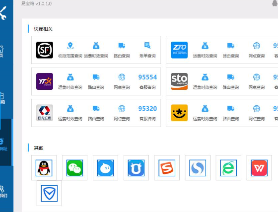Open Yunda 路由查询 truck icon
Screen dimensions: 278x212
231,108
